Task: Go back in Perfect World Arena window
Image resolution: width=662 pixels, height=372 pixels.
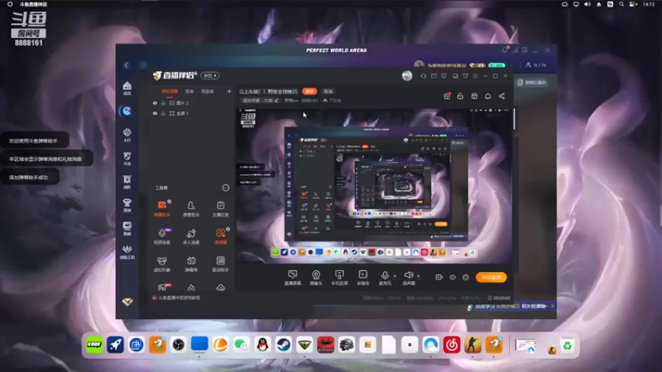Action: coord(127,65)
